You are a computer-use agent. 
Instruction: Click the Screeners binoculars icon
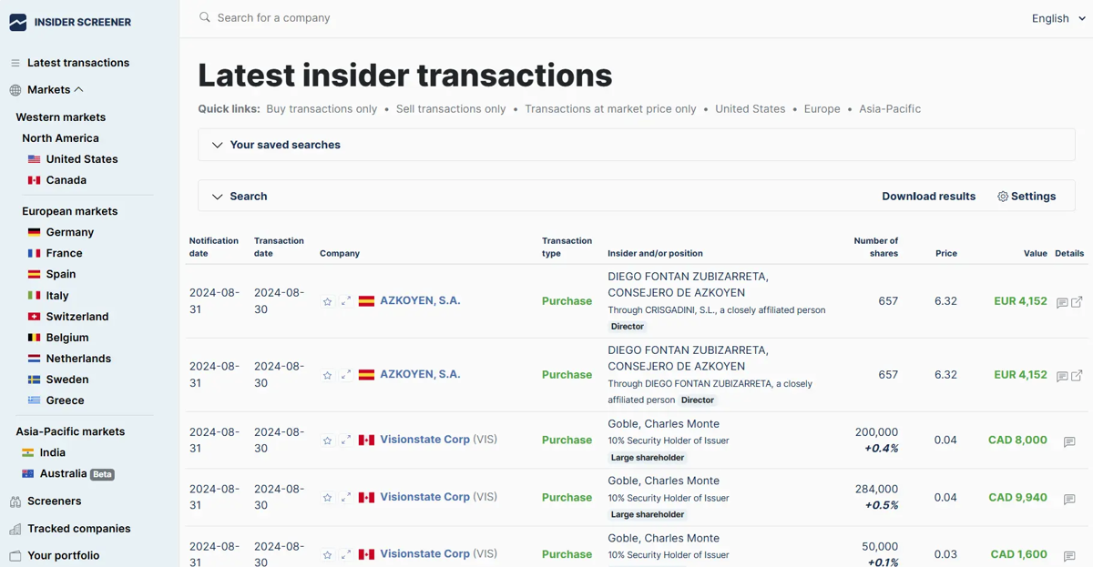15,501
